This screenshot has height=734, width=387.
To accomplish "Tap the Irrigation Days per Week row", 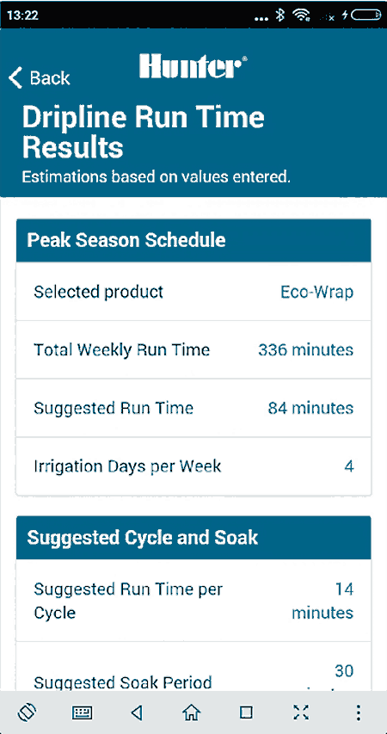I will [193, 466].
